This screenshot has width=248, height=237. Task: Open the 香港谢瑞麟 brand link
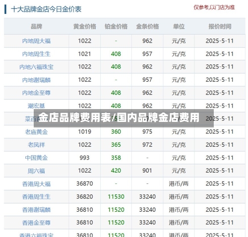pos(36,210)
